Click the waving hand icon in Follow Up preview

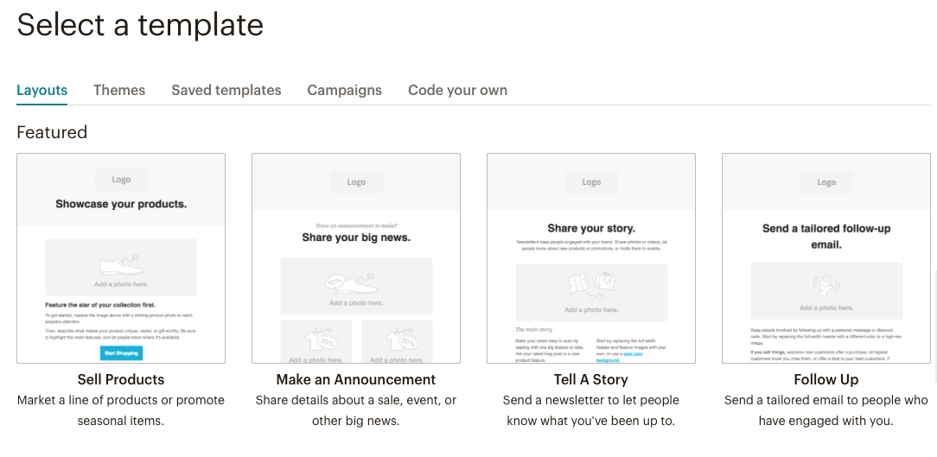825,286
